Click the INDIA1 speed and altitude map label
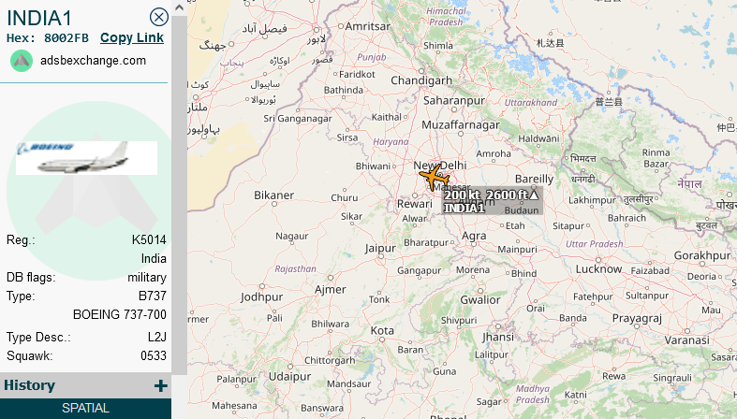Image resolution: width=737 pixels, height=419 pixels. tap(493, 201)
